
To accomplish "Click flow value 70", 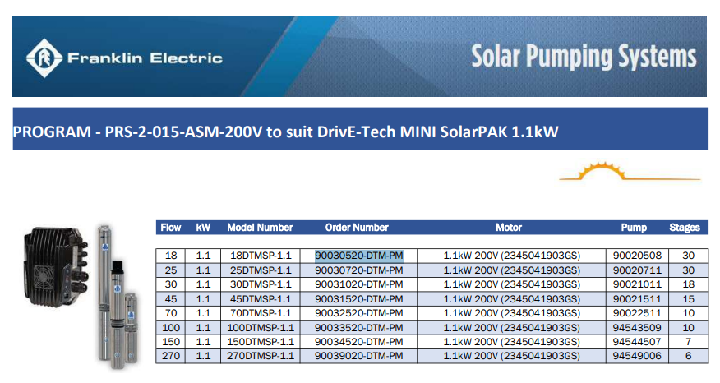I will 171,313.
